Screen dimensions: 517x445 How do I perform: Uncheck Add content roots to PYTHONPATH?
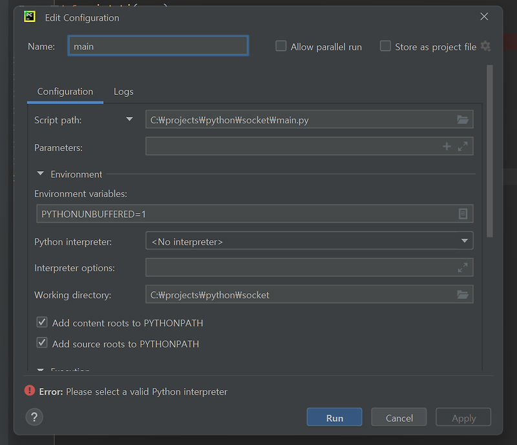click(42, 322)
